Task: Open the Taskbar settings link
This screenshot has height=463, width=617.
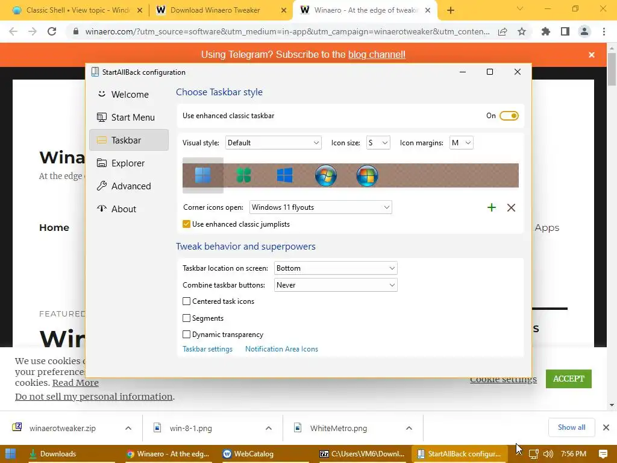Action: (207, 349)
